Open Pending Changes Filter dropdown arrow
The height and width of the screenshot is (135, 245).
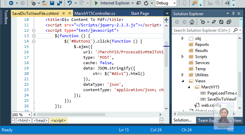tap(208, 22)
